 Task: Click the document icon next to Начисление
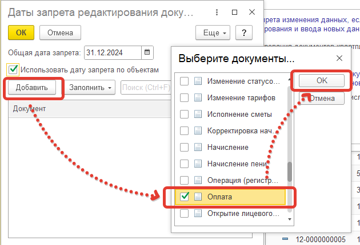tap(198, 147)
